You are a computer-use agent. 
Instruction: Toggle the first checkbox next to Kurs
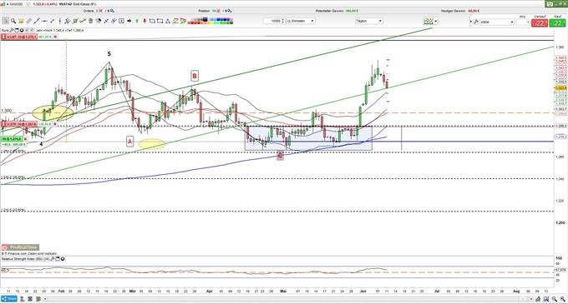[27, 30]
